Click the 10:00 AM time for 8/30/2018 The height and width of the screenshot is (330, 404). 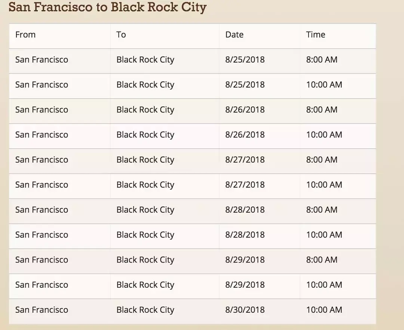(324, 310)
